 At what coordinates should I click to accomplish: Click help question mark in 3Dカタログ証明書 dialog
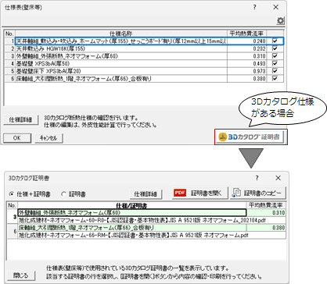coord(257,178)
